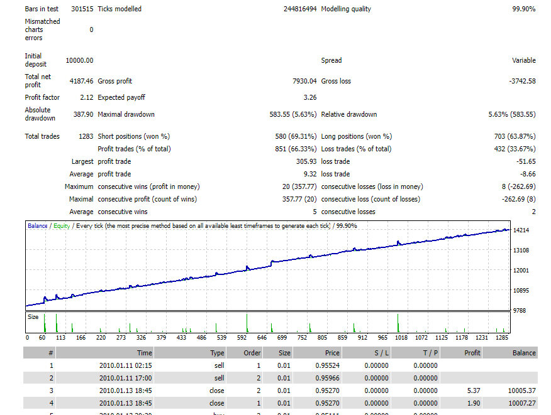
Task: Click the 14214 value on chart axis
Action: (x=521, y=230)
